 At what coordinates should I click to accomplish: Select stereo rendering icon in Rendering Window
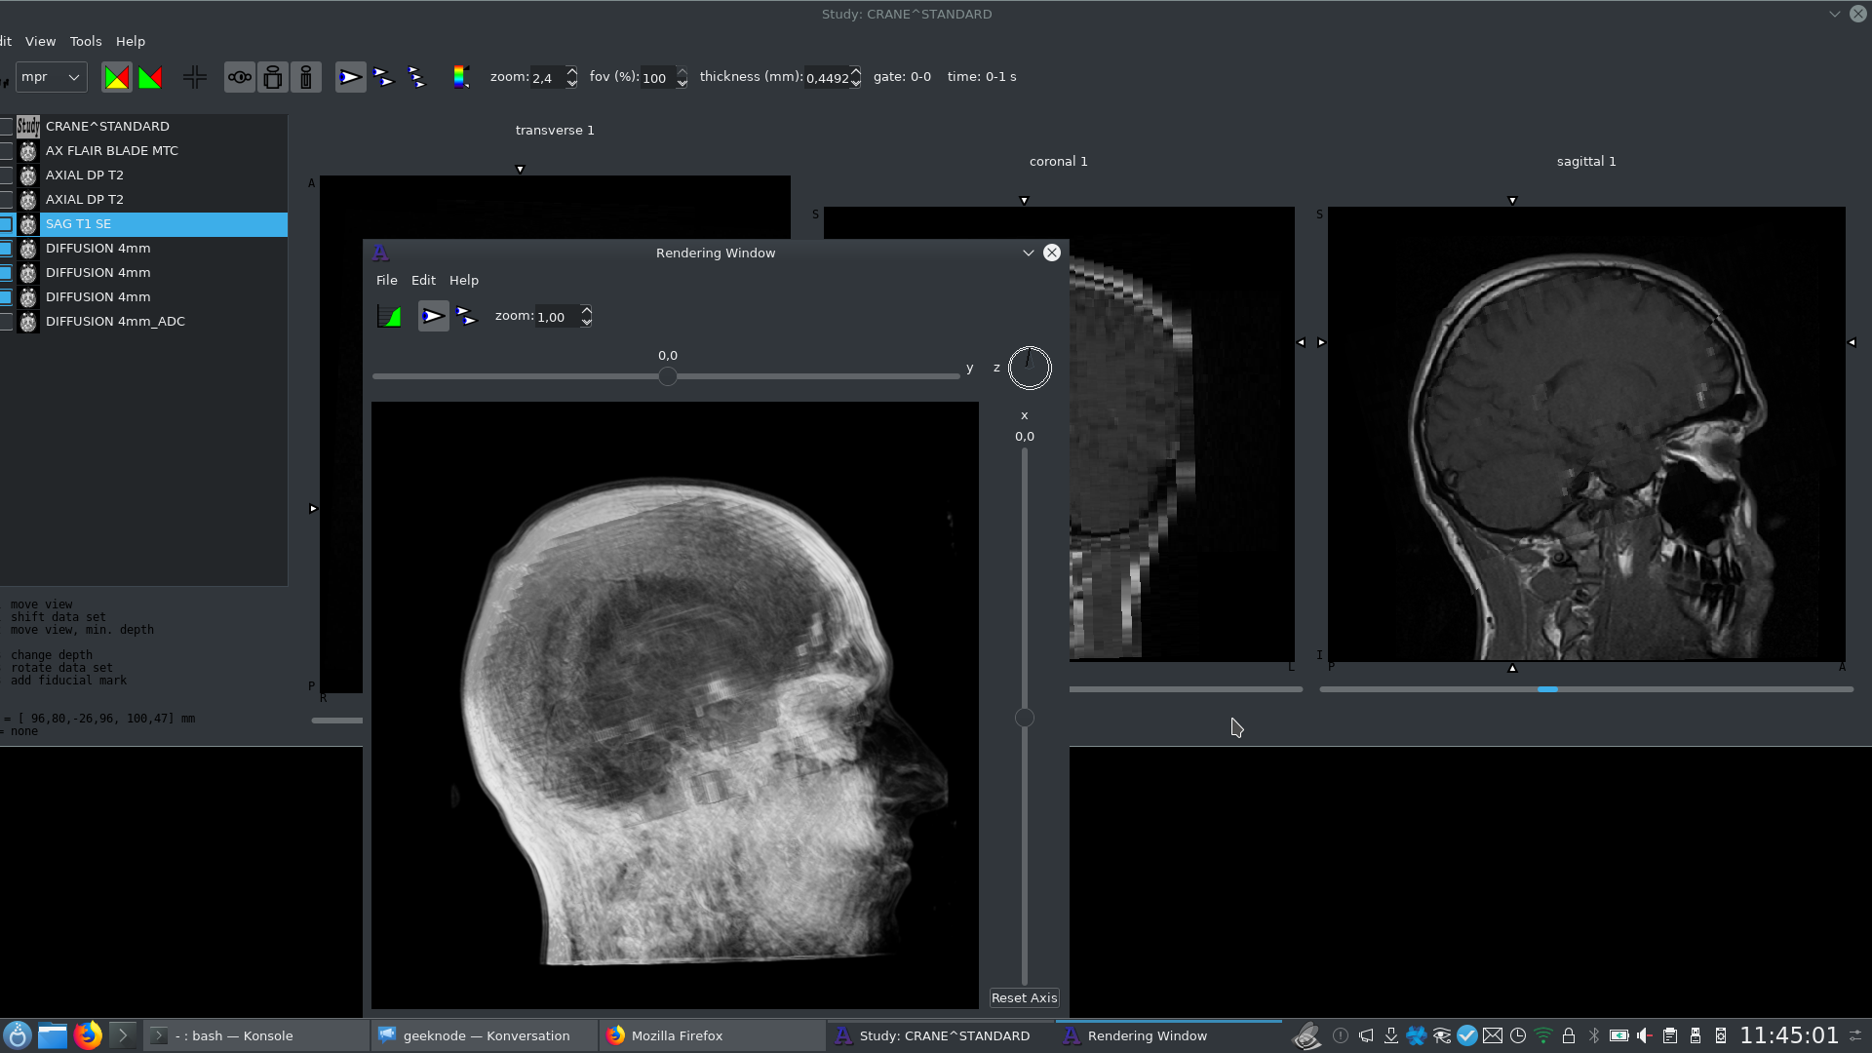pos(466,316)
